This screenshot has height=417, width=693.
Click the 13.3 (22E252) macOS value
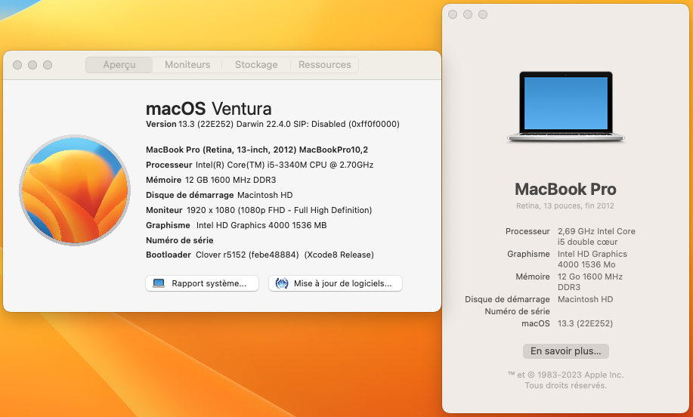click(585, 323)
